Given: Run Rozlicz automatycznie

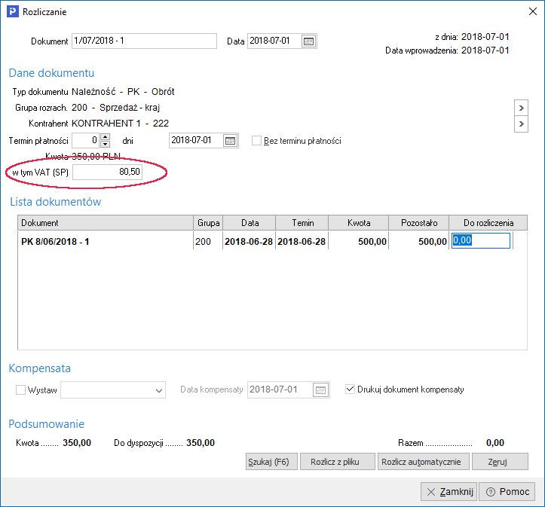Looking at the screenshot, I should (x=424, y=461).
